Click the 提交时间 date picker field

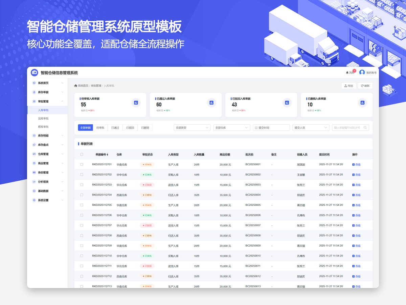271,128
